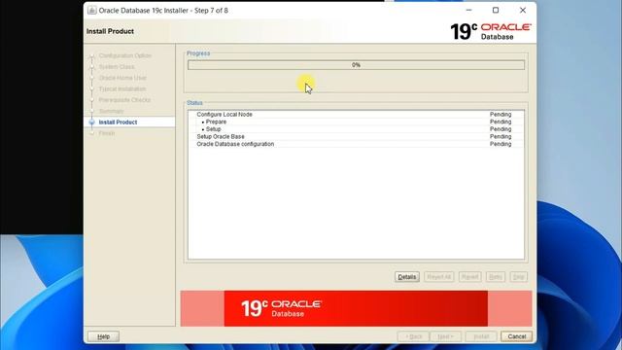Select the System Class step
Image resolution: width=622 pixels, height=350 pixels.
(117, 67)
